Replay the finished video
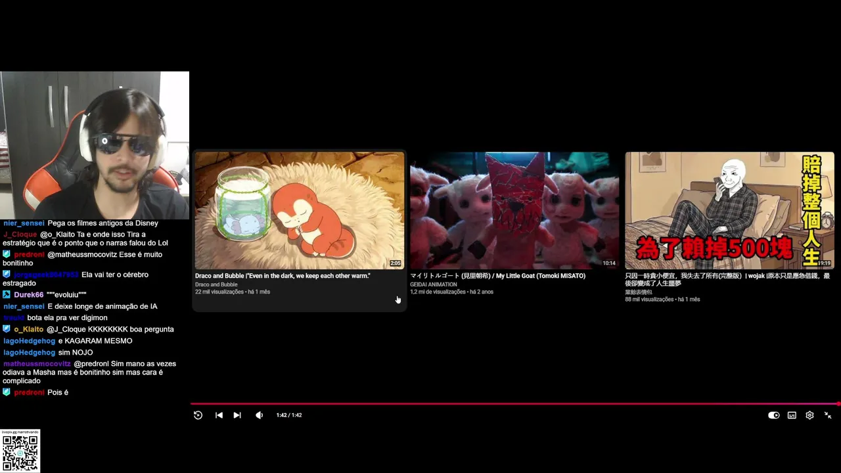 [198, 415]
